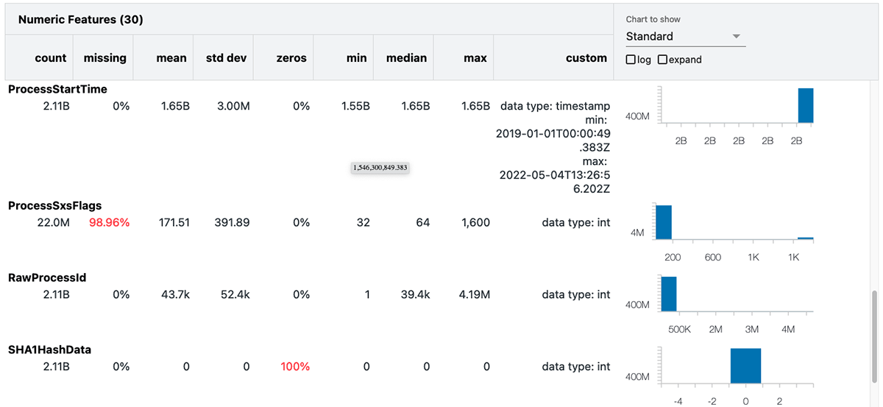This screenshot has width=883, height=407.
Task: Toggle the expand checkbox
Action: (x=662, y=60)
